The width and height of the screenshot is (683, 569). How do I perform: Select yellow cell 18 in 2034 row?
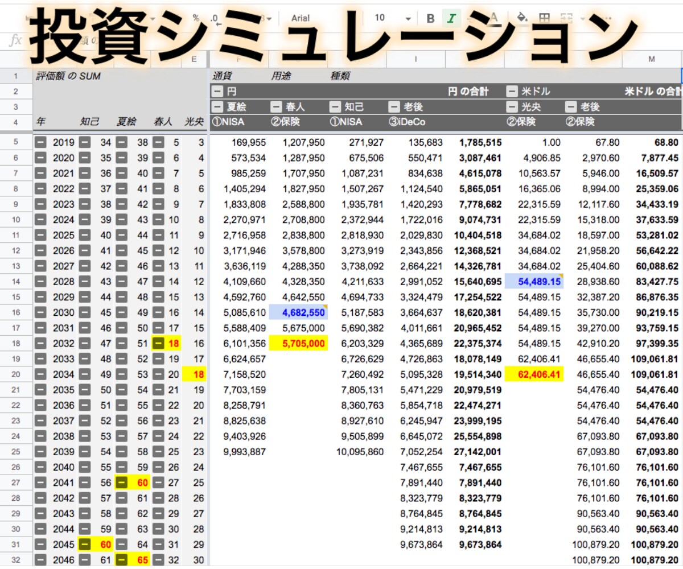(x=195, y=374)
